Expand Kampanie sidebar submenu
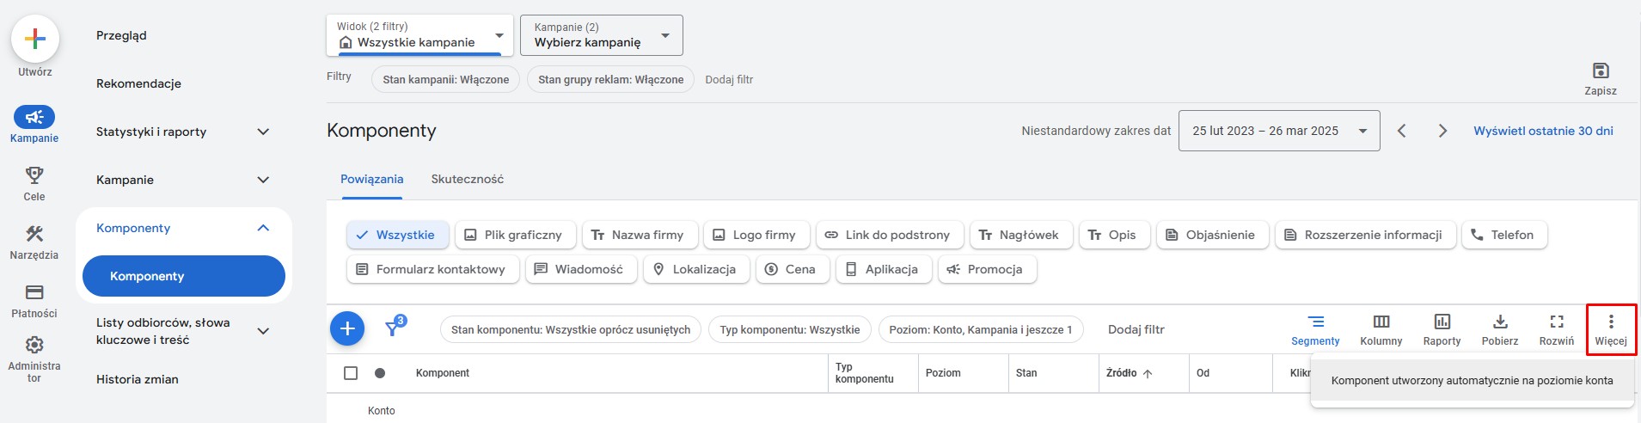This screenshot has height=423, width=1641. [263, 180]
